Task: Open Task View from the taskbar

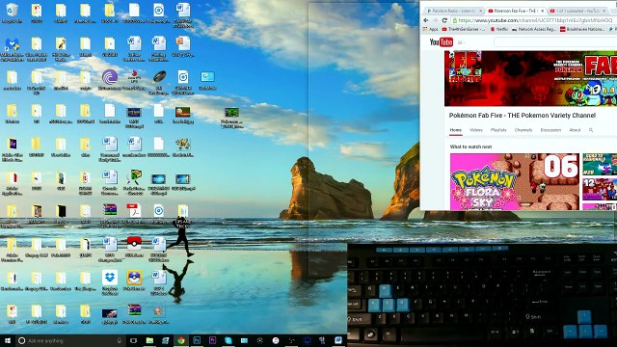Action: click(133, 340)
